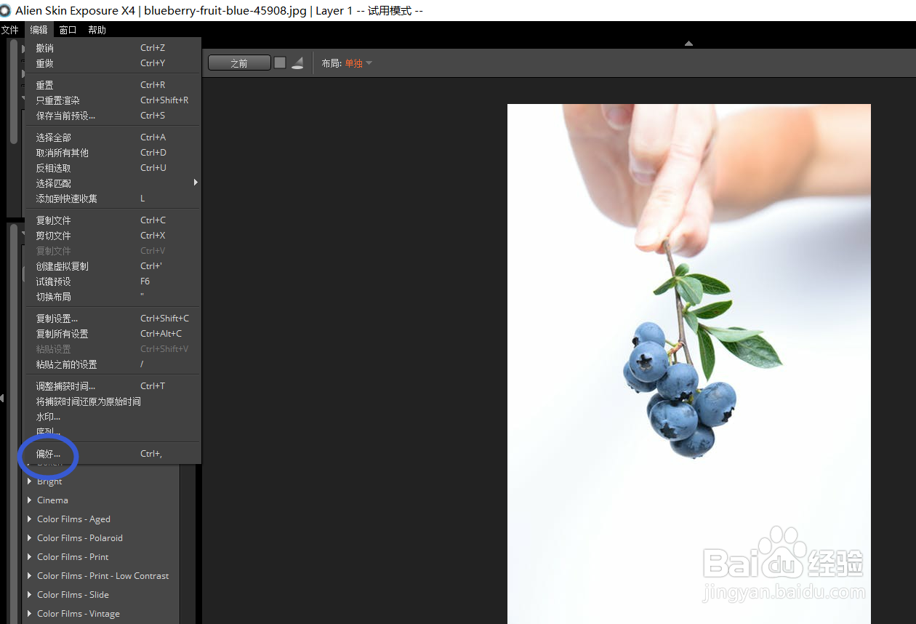Click the 之前 before button
The width and height of the screenshot is (916, 624).
click(239, 63)
